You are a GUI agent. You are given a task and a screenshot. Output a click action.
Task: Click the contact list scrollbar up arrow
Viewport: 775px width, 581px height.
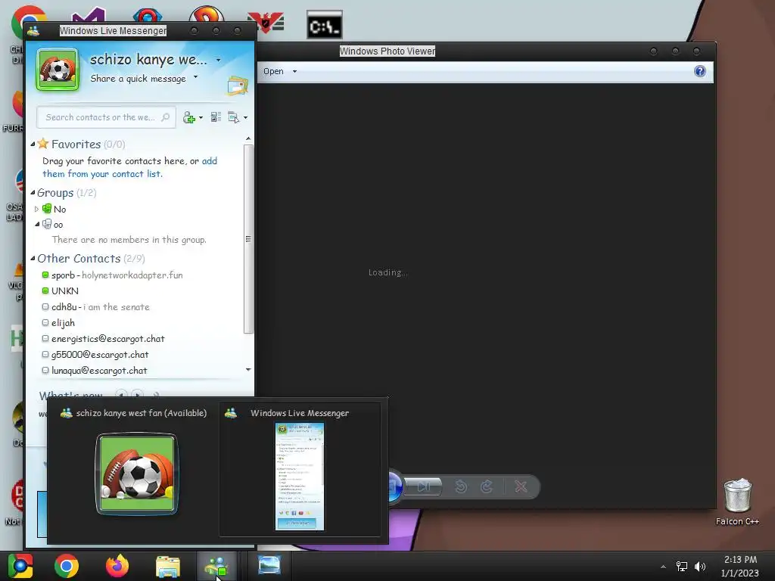click(248, 139)
